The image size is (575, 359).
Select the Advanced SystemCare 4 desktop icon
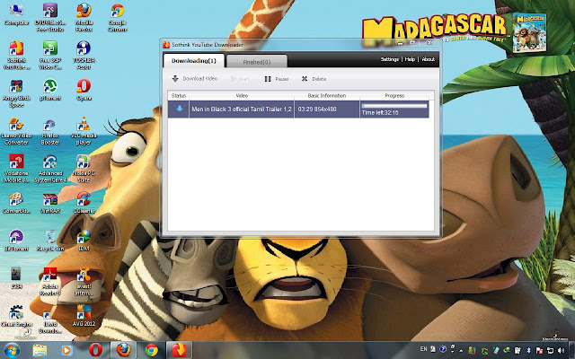[50, 169]
